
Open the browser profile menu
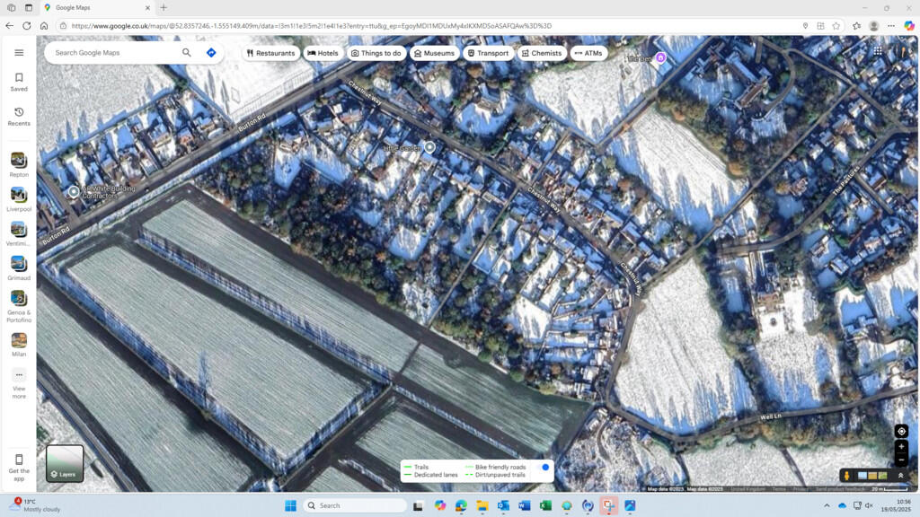click(872, 26)
